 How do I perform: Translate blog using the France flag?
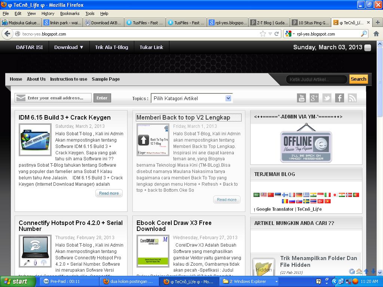click(x=292, y=195)
